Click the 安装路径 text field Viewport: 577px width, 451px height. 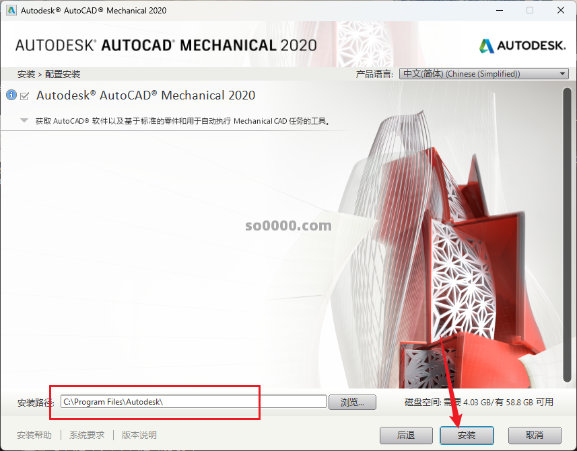tap(193, 402)
